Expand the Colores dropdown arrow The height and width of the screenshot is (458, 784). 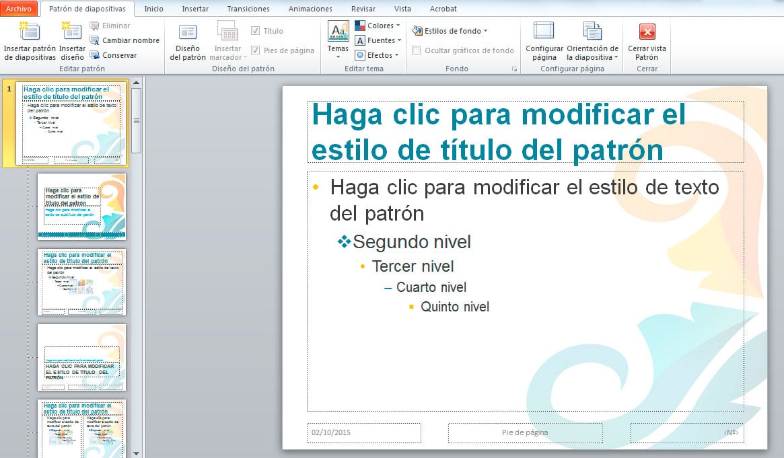[x=398, y=26]
